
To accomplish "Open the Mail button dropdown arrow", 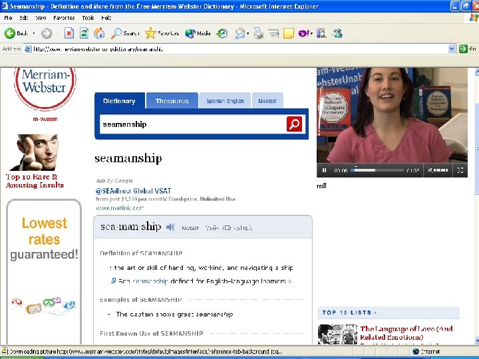I will [247, 33].
